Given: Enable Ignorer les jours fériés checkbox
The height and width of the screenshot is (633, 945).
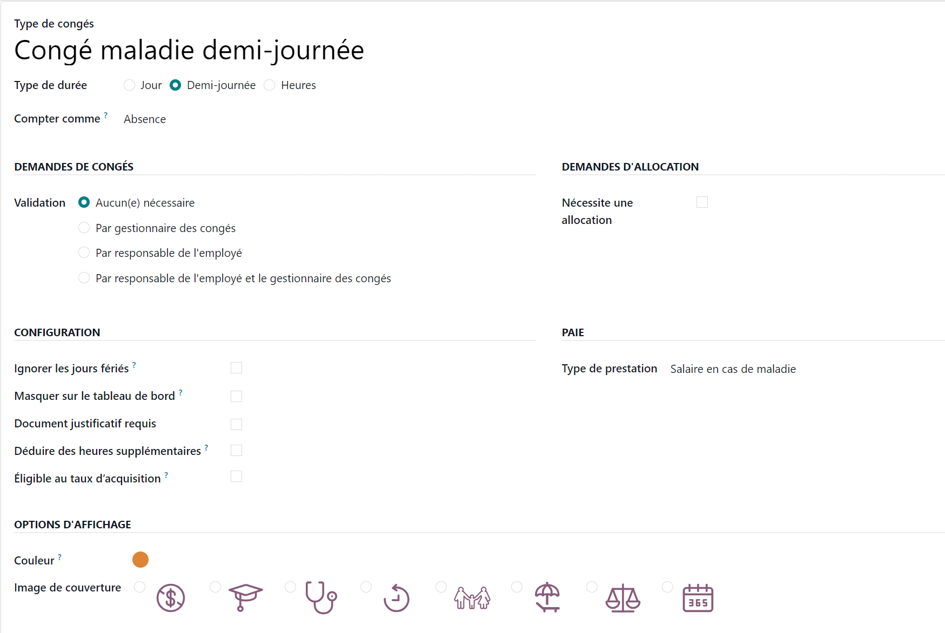Looking at the screenshot, I should (236, 368).
